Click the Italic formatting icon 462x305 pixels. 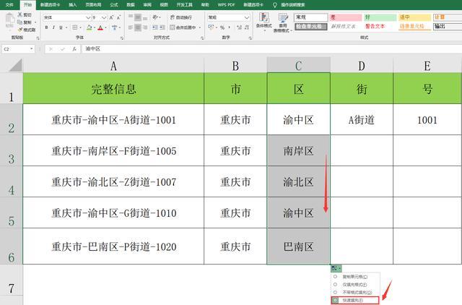[54, 27]
